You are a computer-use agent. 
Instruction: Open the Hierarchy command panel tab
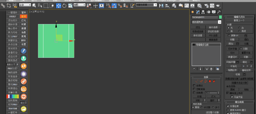click(x=203, y=12)
